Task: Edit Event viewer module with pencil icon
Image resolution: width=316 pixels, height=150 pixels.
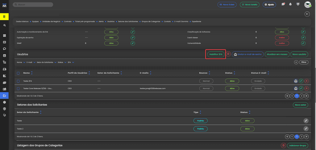Action: click(303, 37)
